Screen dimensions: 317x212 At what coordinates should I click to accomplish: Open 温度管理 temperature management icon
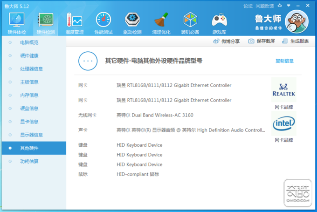(x=75, y=20)
